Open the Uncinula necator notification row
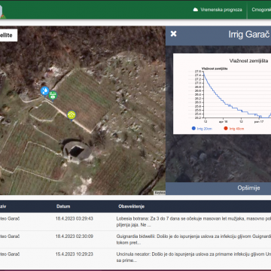This screenshot has height=271, width=271. pos(135,257)
